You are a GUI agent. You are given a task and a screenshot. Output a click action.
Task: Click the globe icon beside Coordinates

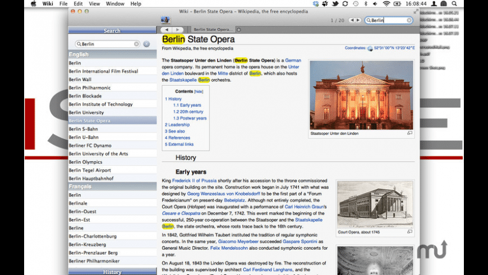tap(370, 48)
